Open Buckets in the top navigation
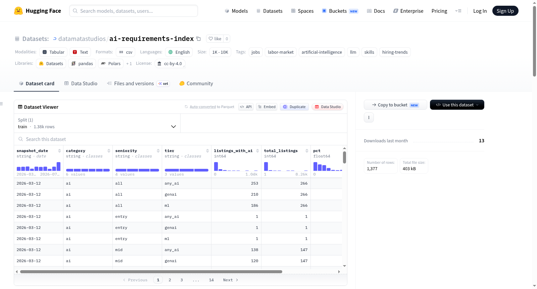This screenshot has width=537, height=289. click(x=340, y=11)
